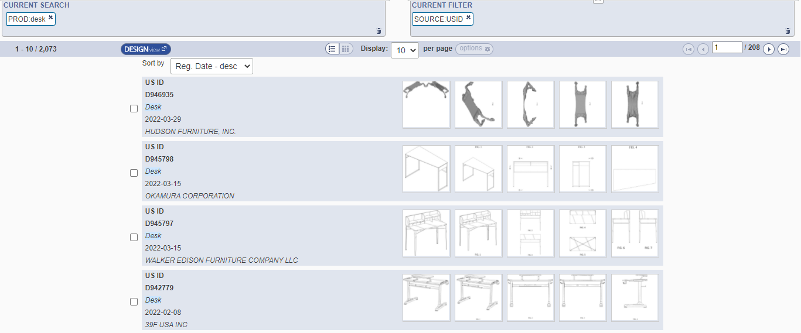This screenshot has height=333, width=801.
Task: Open display options settings
Action: pos(474,49)
